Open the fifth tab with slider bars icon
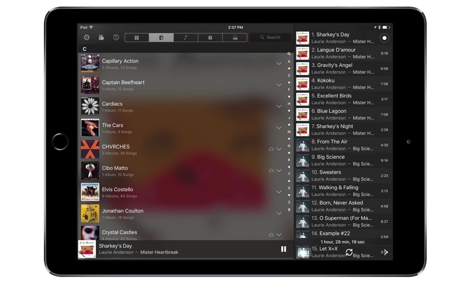Viewport: 472px width, 285px height. [235, 38]
